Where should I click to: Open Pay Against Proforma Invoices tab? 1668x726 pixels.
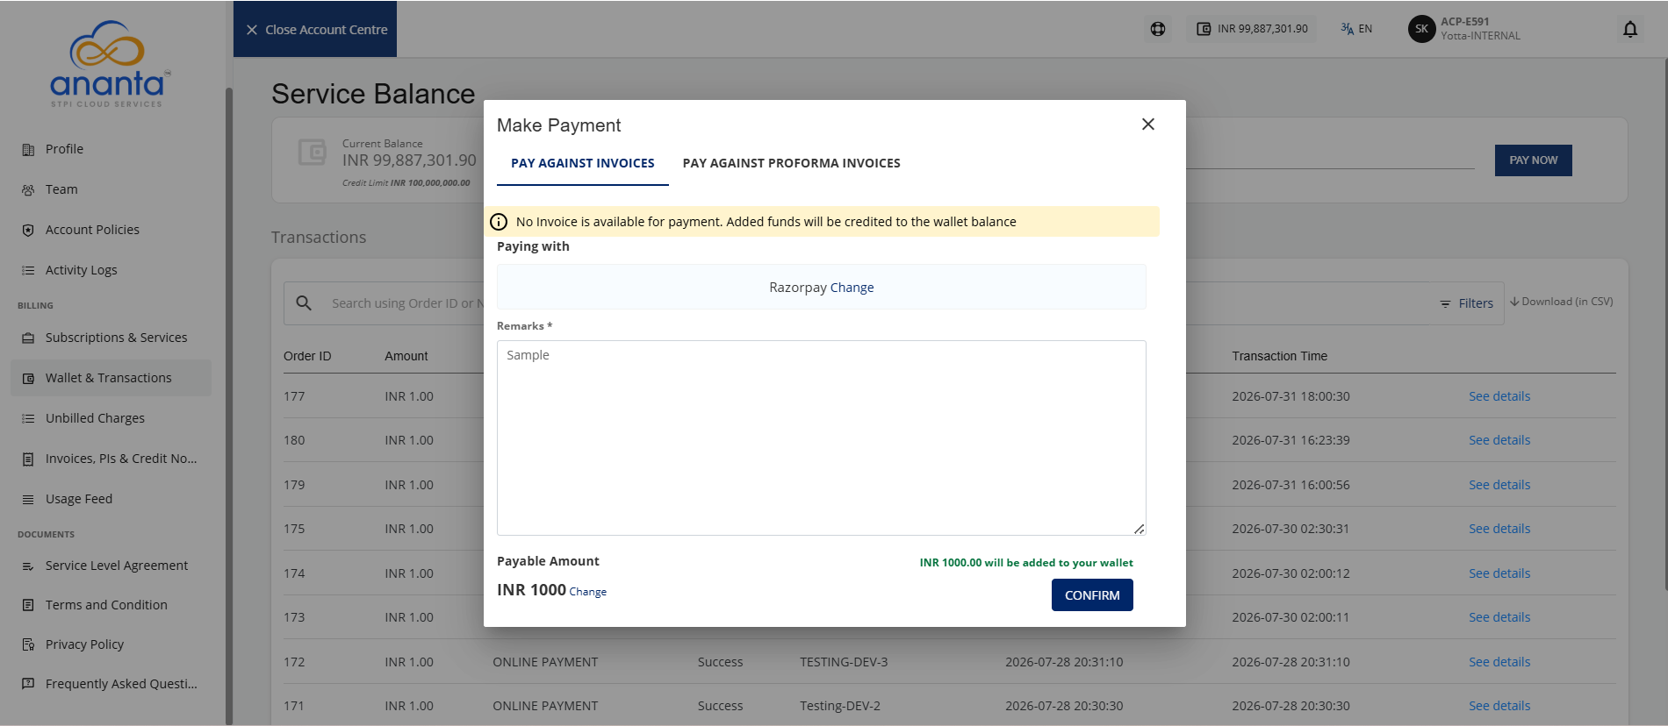point(792,163)
